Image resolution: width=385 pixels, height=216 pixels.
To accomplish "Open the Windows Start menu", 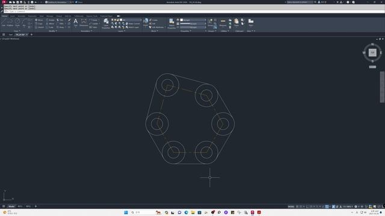I will coord(126,212).
